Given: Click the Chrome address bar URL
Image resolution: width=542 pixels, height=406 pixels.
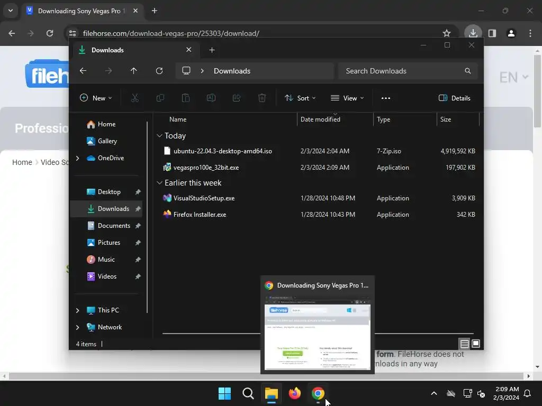Looking at the screenshot, I should click(x=171, y=33).
